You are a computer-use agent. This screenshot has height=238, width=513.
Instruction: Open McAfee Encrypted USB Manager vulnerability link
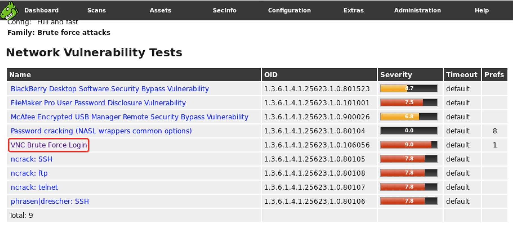pos(130,117)
